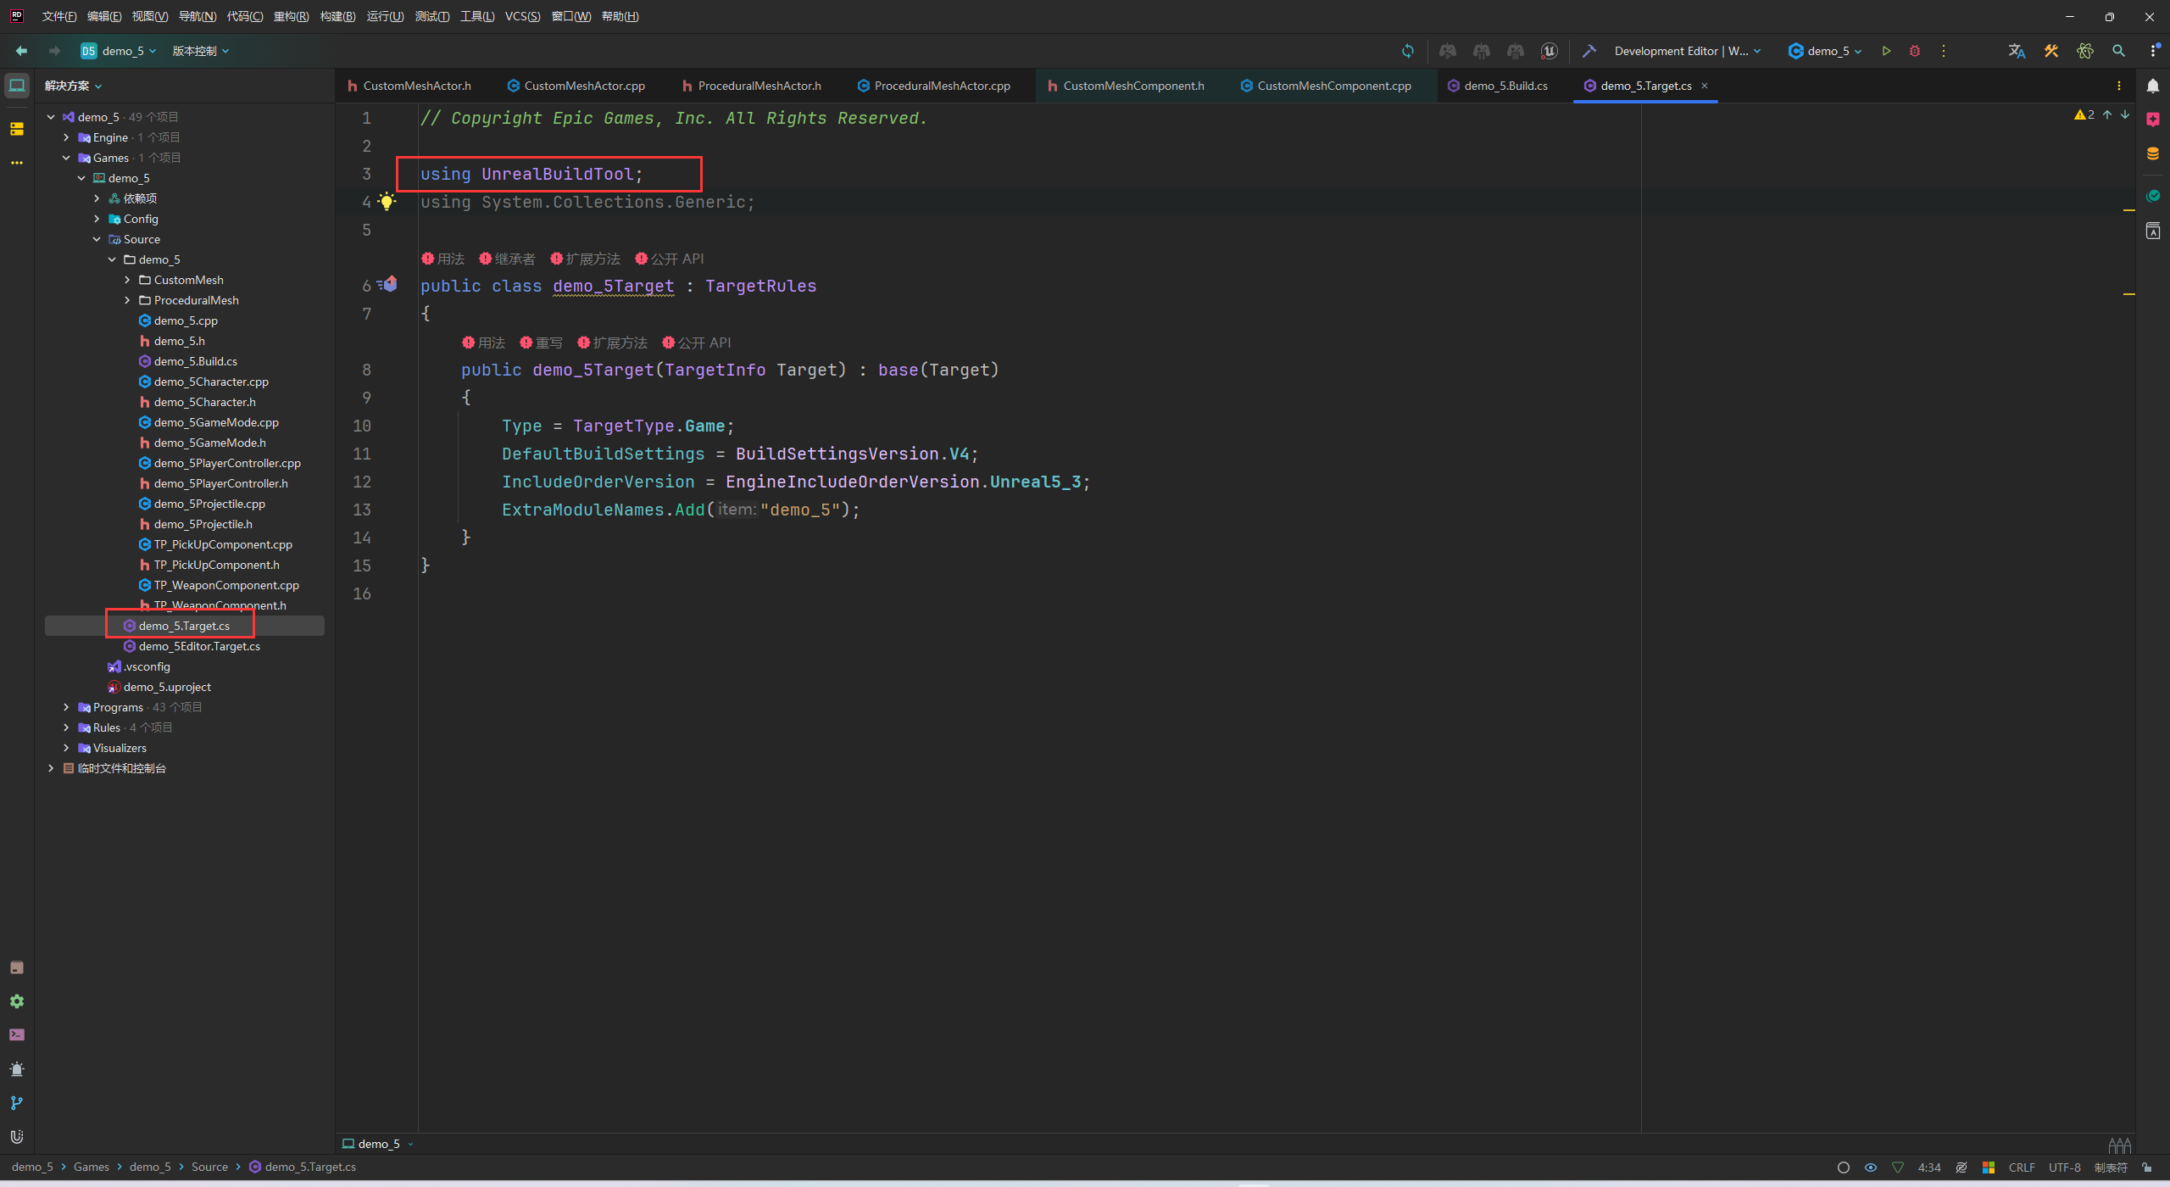2170x1187 pixels.
Task: Open the Search Everywhere magnifier
Action: [2118, 51]
